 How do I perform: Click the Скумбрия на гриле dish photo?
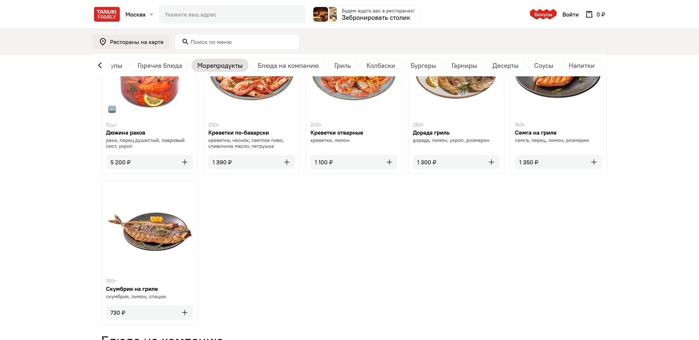tap(149, 231)
